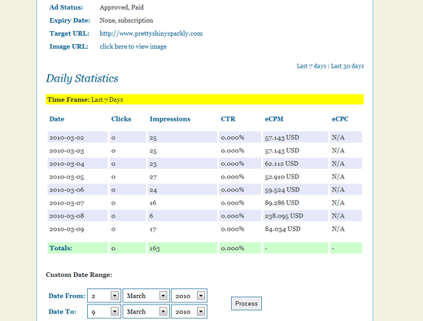Click the 59.524 USD eCPM value
This screenshot has height=321, width=423.
coord(282,190)
